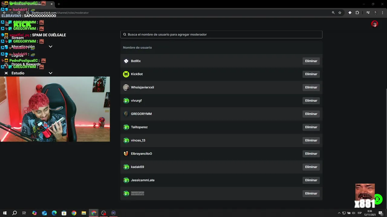This screenshot has height=217, width=387.
Task: Click the Talitoperez avatar icon
Action: [x=126, y=127]
